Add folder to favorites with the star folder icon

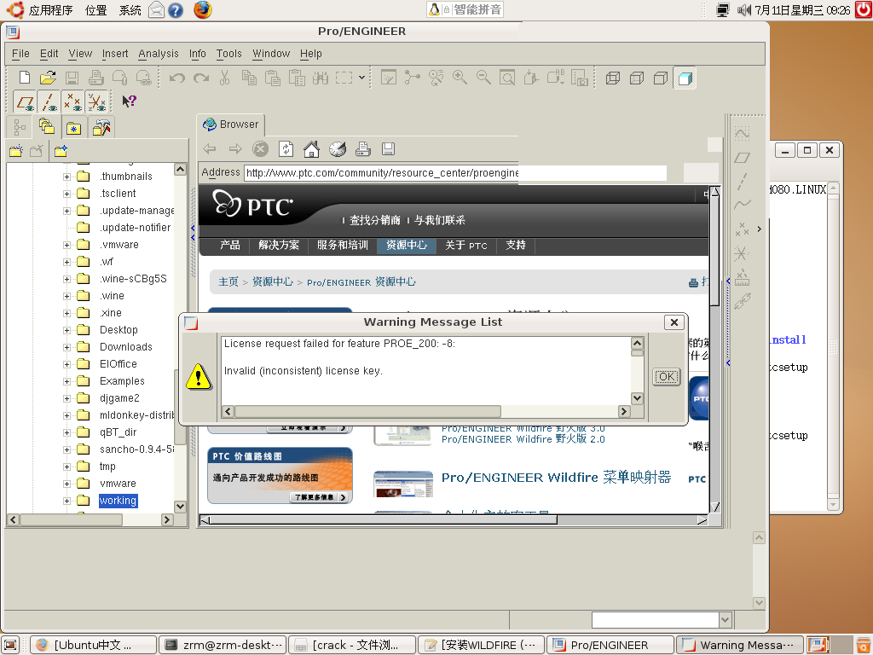[61, 151]
